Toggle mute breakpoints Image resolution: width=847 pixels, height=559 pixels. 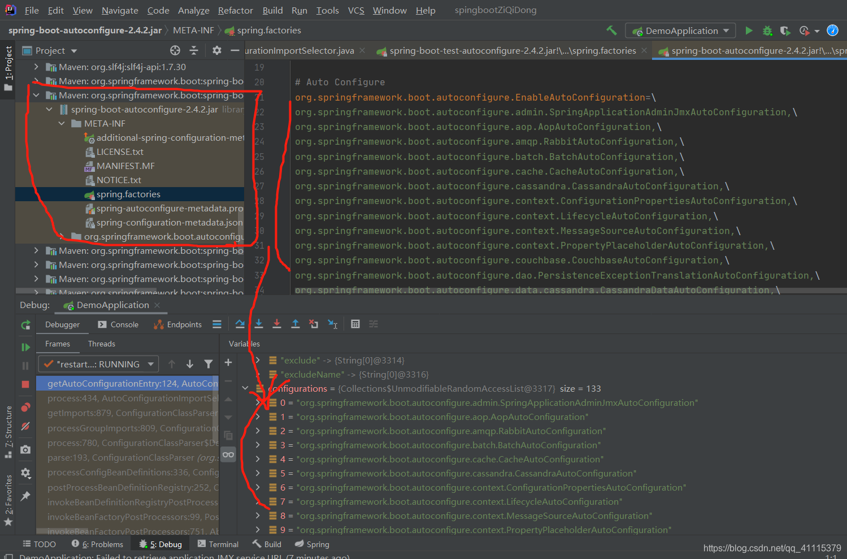tap(25, 426)
